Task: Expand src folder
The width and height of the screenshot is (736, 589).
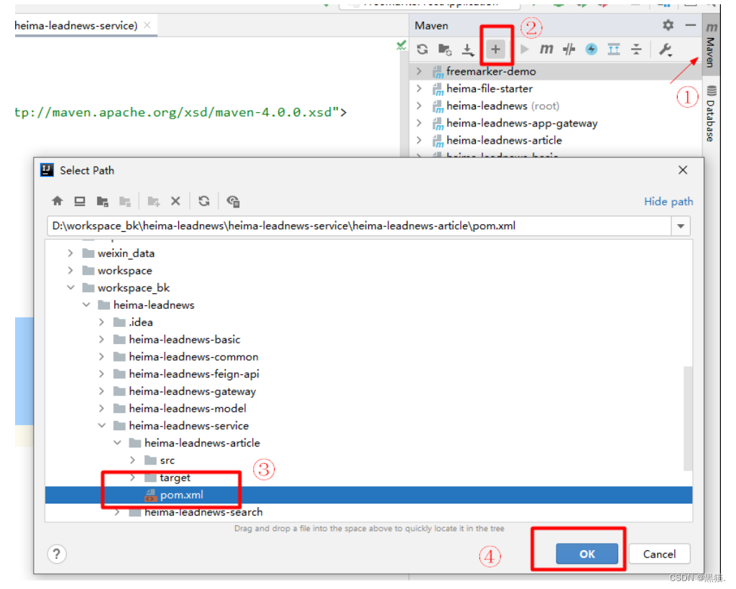Action: point(133,460)
